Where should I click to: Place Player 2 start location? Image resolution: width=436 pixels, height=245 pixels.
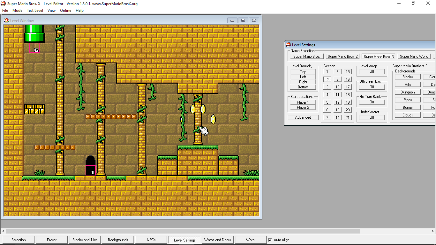coord(303,108)
